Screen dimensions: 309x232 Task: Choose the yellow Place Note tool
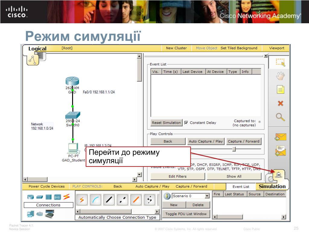(280, 89)
